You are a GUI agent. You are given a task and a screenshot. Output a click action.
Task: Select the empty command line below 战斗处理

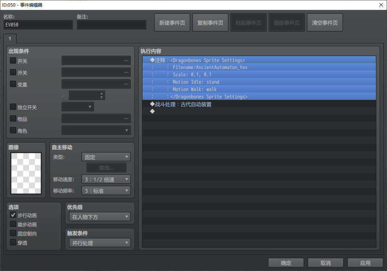tap(259, 111)
